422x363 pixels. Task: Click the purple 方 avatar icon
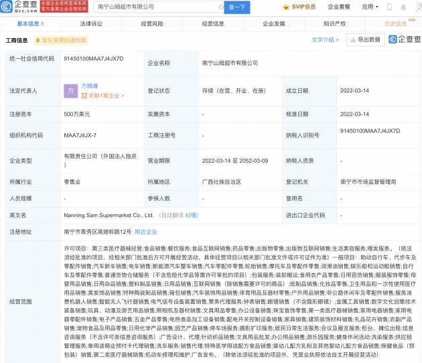click(x=71, y=91)
